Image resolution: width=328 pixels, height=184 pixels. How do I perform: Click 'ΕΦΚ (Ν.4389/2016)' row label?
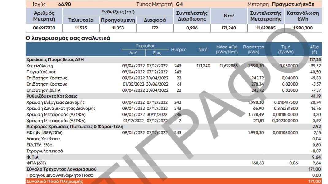(44, 132)
